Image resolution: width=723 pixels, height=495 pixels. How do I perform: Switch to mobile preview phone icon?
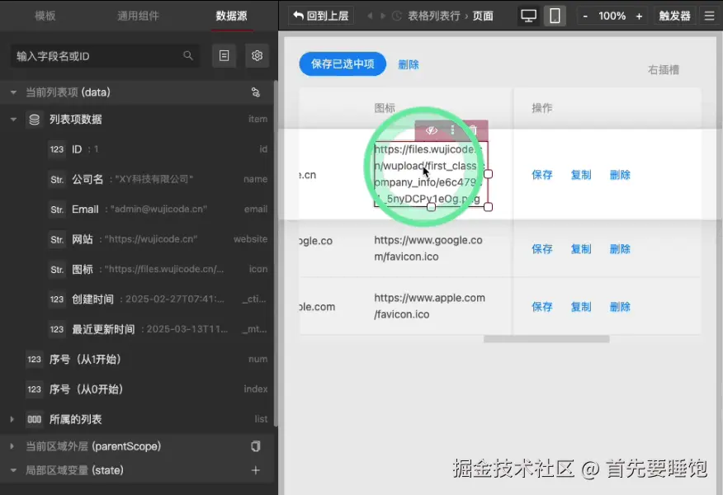555,16
